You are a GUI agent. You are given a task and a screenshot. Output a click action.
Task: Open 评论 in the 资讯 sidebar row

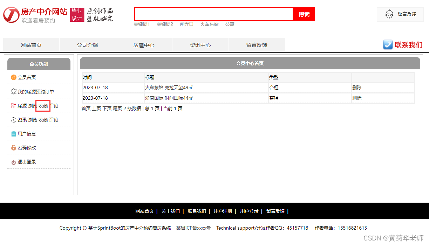54,120
